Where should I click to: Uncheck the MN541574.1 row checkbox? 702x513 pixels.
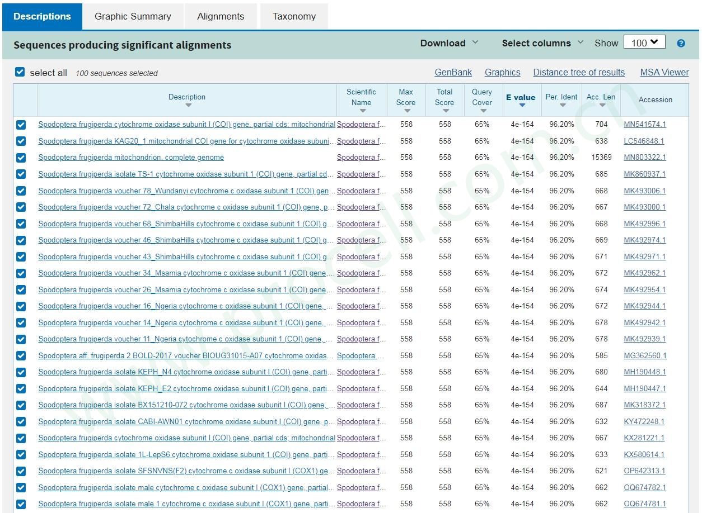tap(21, 125)
